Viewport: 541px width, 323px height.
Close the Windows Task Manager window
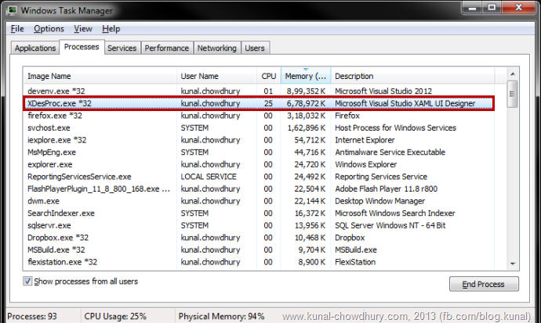pos(518,7)
